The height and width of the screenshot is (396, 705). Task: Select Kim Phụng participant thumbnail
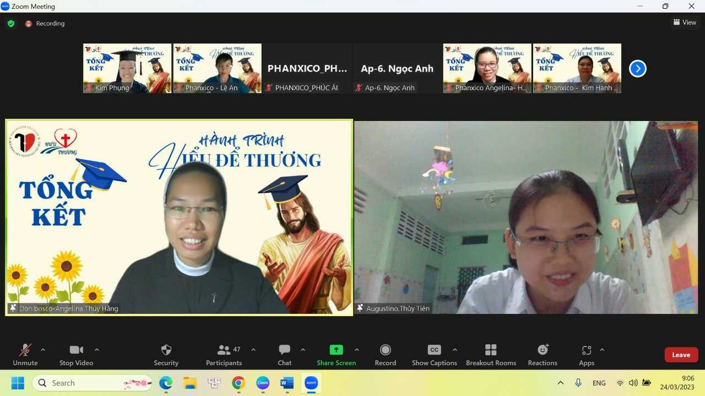127,68
